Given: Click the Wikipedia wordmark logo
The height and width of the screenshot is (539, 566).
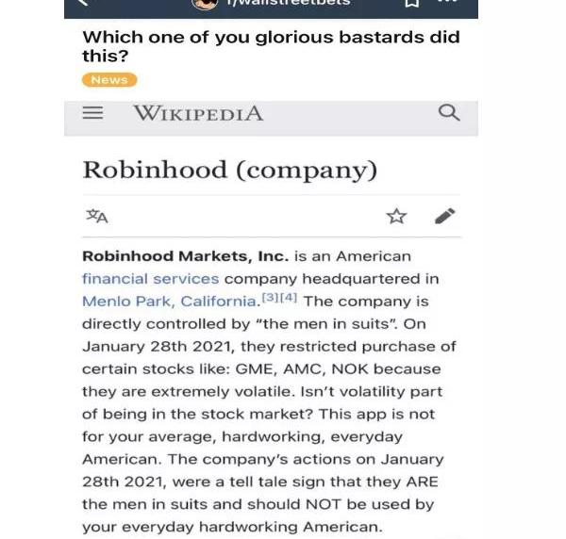Looking at the screenshot, I should pyautogui.click(x=198, y=113).
